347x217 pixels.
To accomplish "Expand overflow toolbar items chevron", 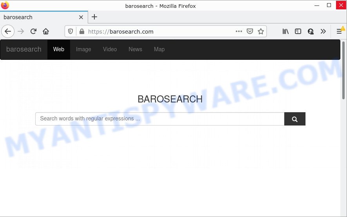I will click(323, 31).
